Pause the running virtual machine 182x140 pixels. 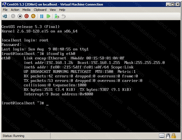[x=42, y=16]
